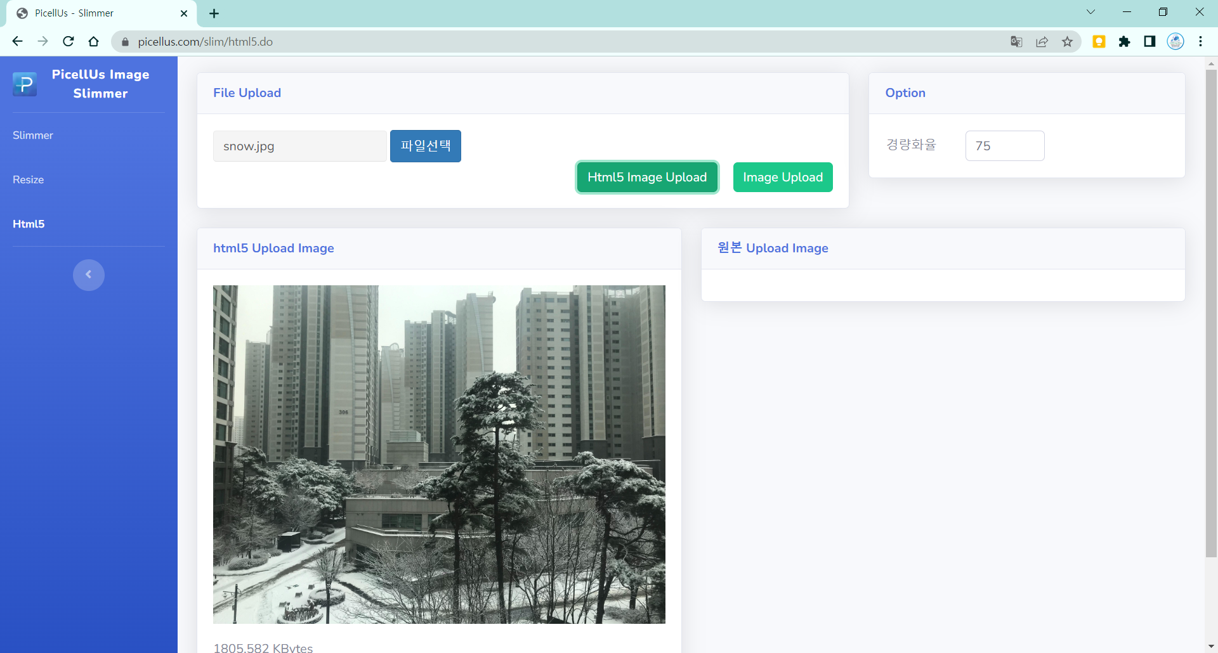Click the address bar URL
This screenshot has width=1218, height=653.
point(206,42)
